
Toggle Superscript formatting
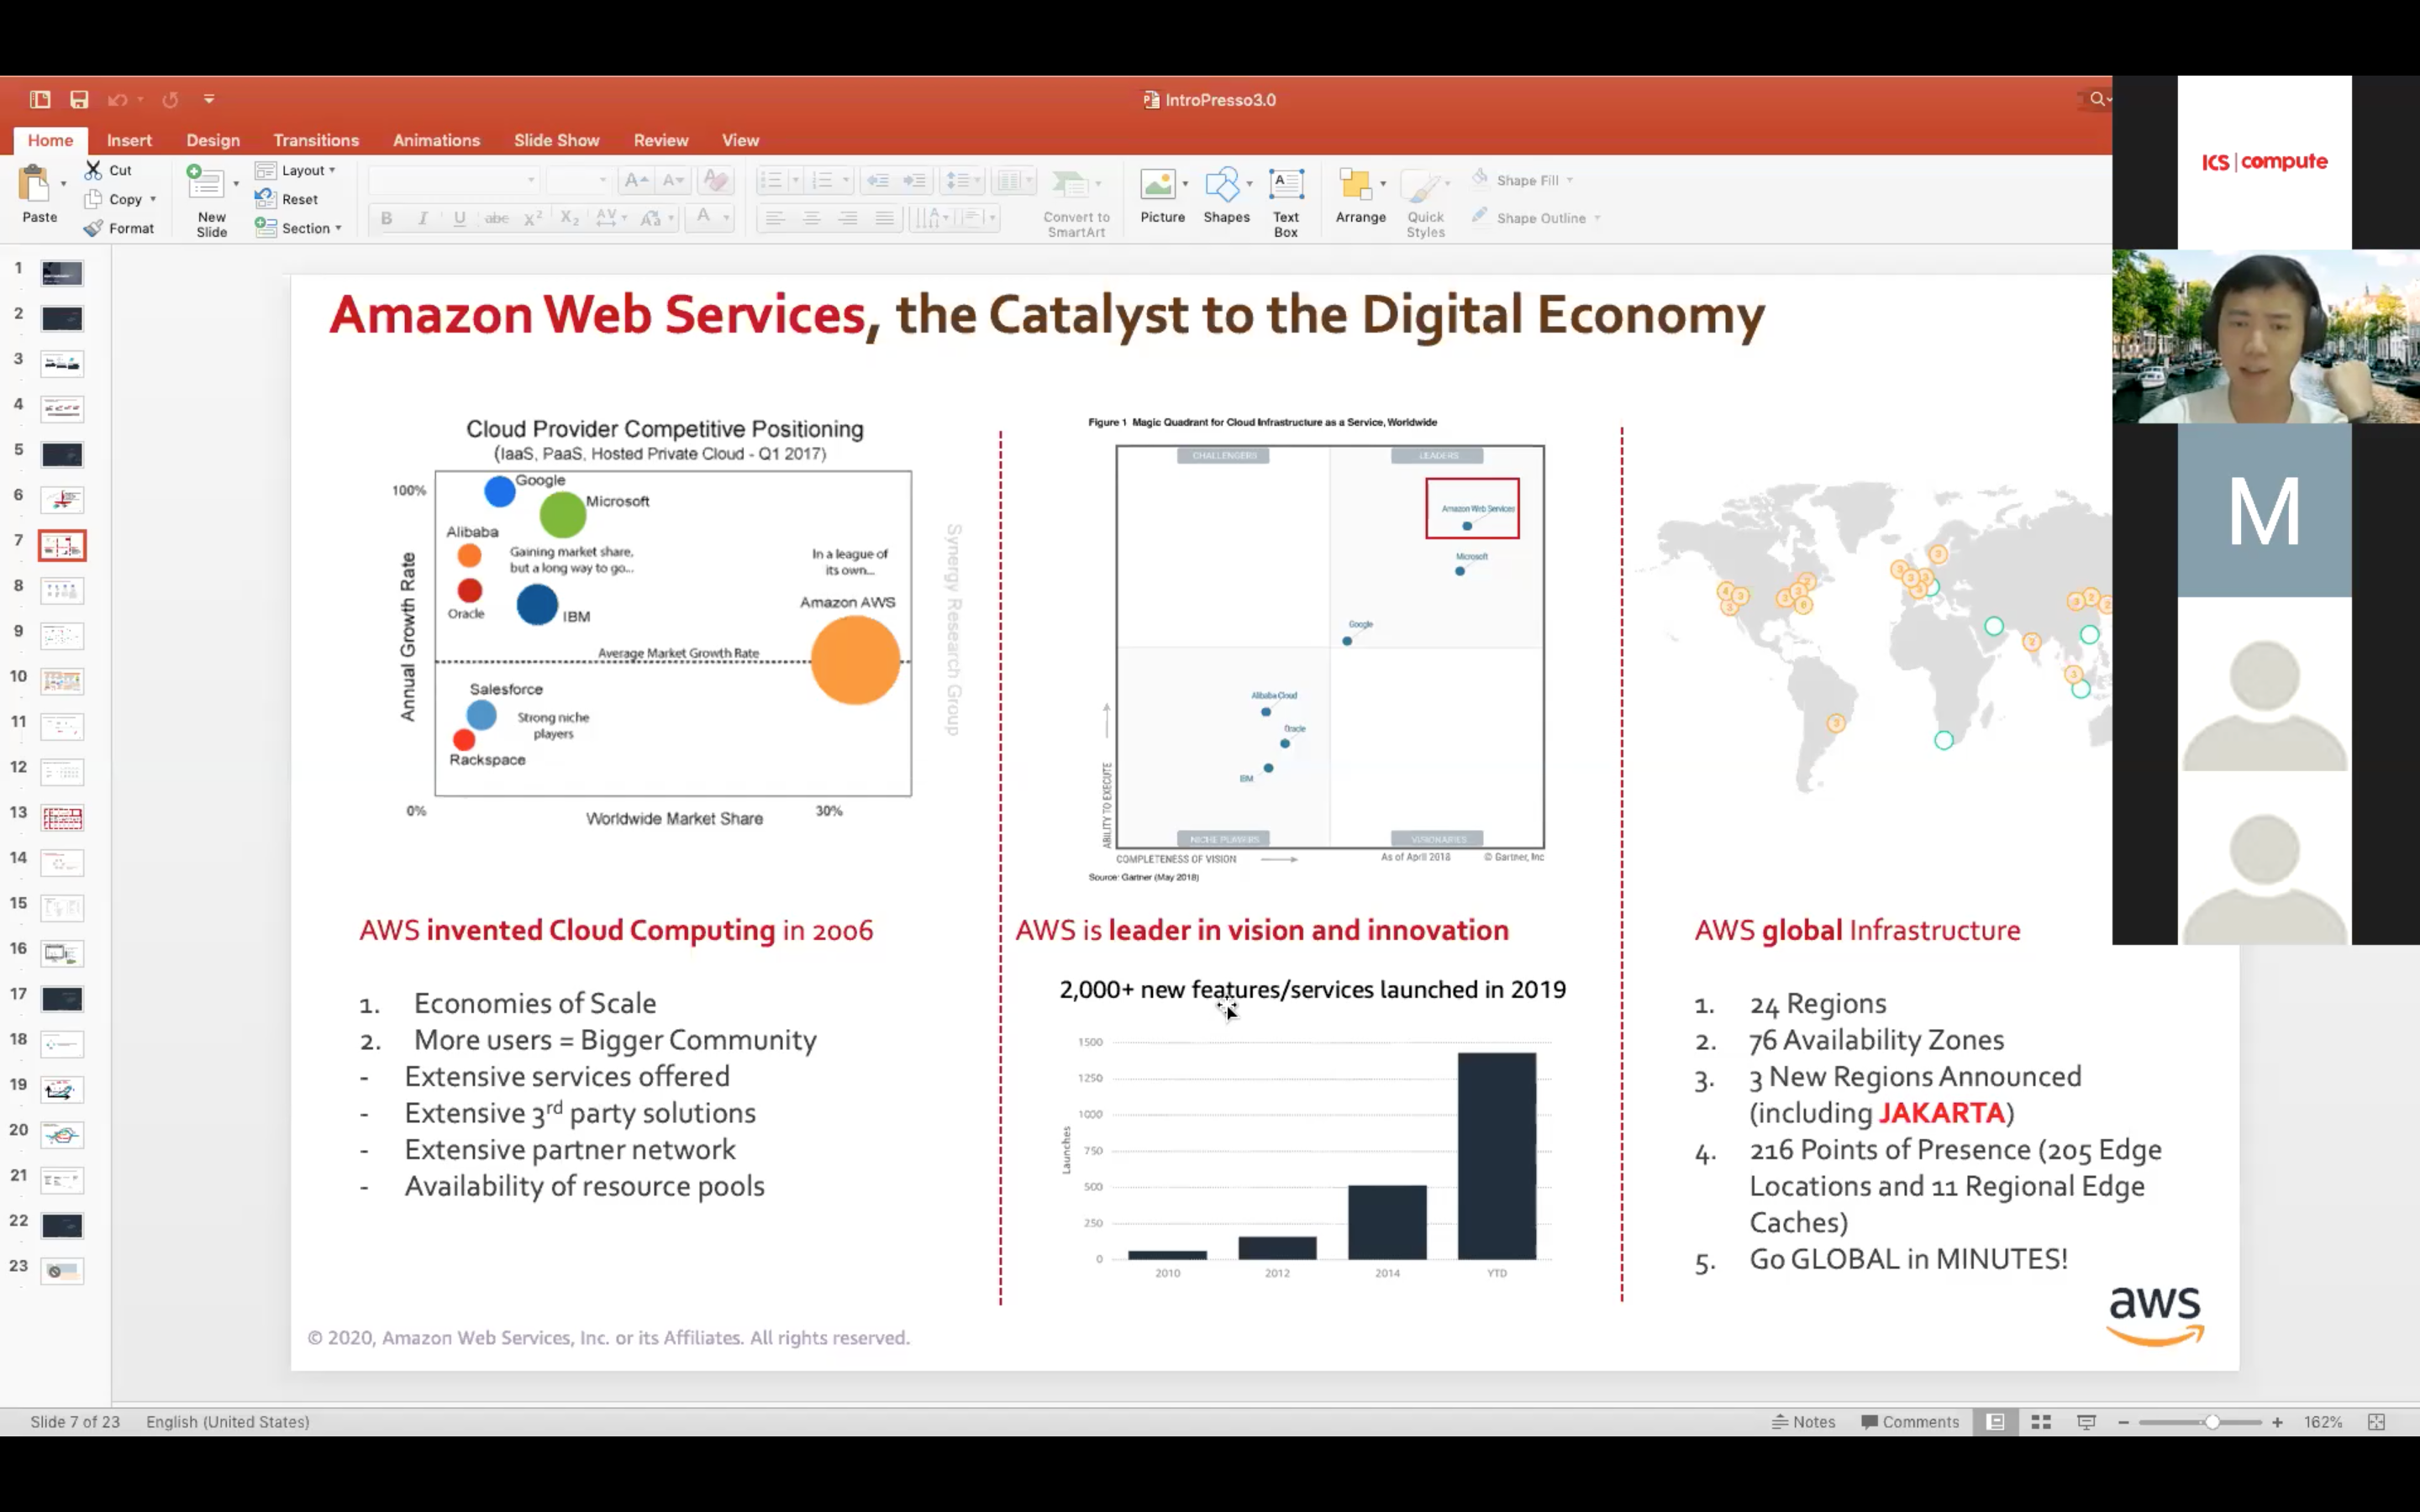point(533,218)
